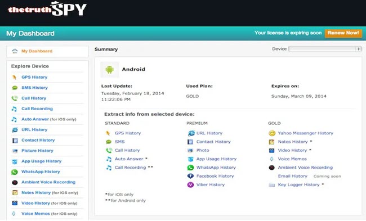Click the Video History clapper icon in sidebar
The height and width of the screenshot is (221, 366).
[x=15, y=203]
